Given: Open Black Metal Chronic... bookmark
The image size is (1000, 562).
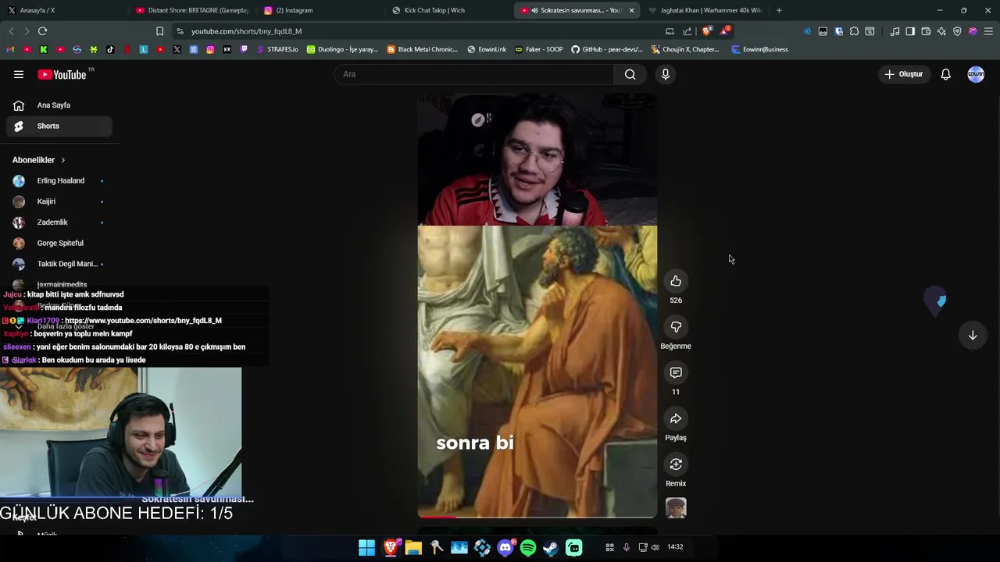Looking at the screenshot, I should point(423,49).
